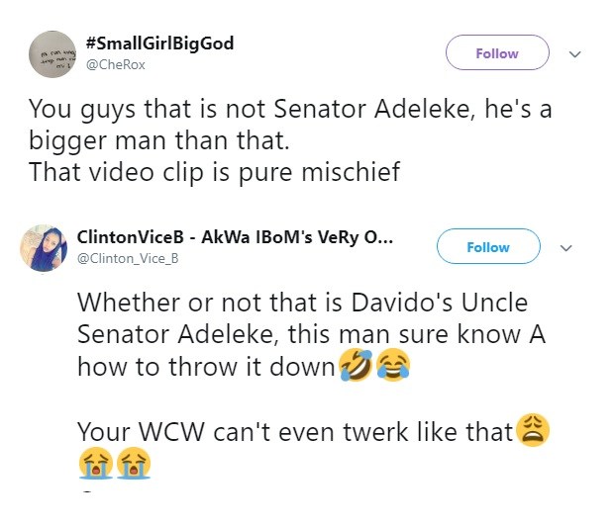
Task: Click the first loudly crying emoji
Action: click(95, 464)
